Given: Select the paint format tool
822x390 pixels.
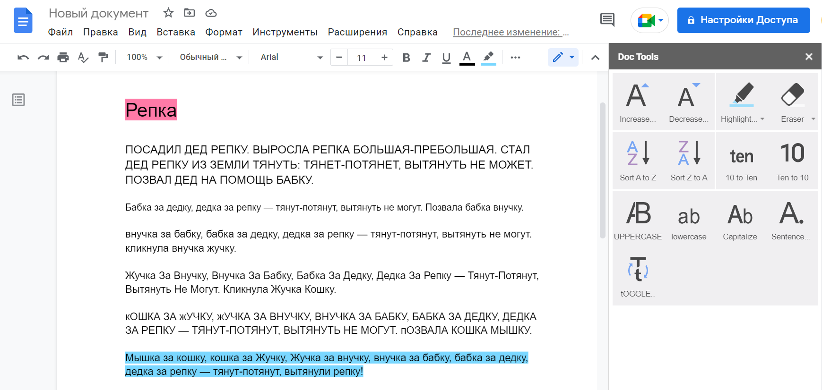Looking at the screenshot, I should pos(103,58).
